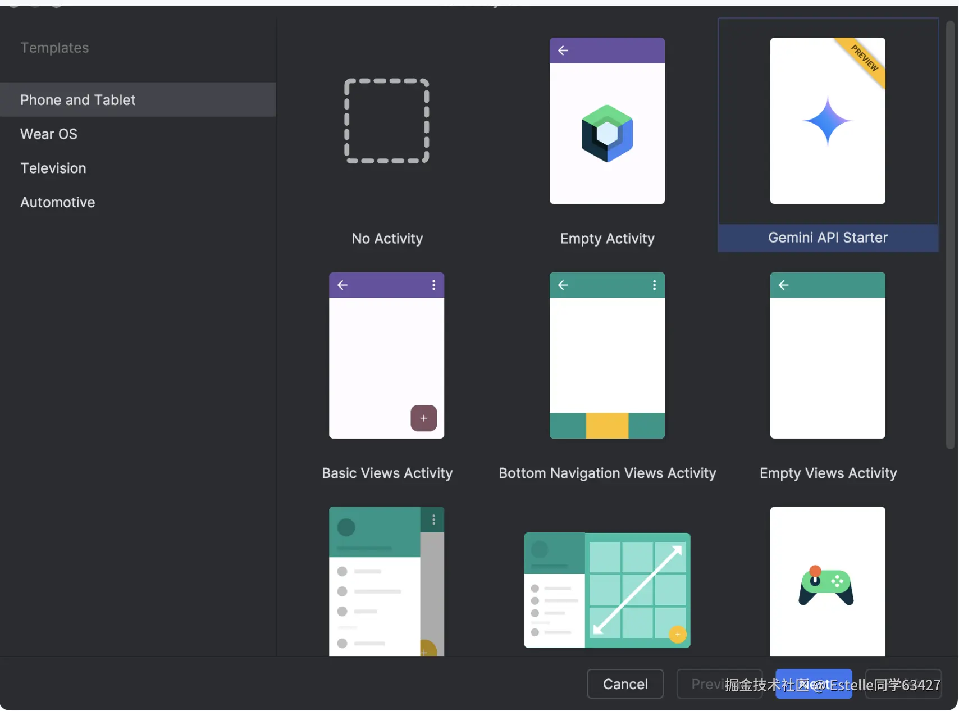Choose the navigation drawer template thumbnail
The height and width of the screenshot is (711, 959).
386,581
